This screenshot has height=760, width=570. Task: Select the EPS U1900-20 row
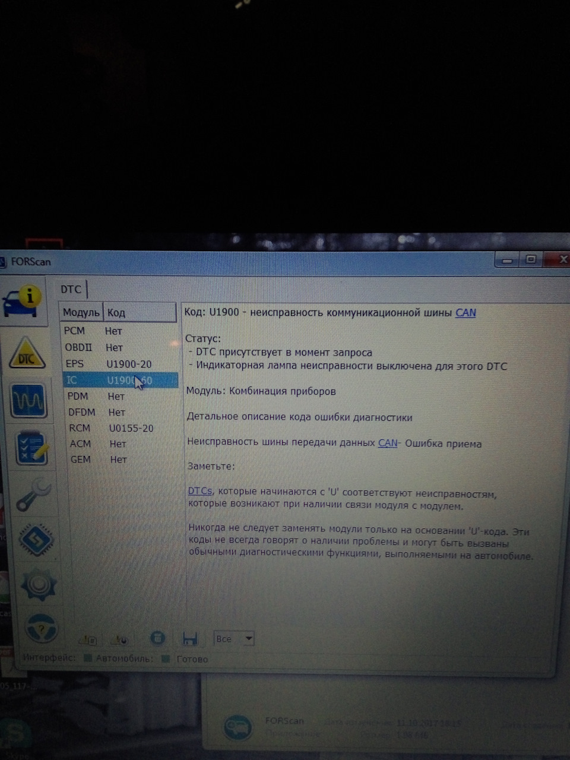click(x=120, y=364)
